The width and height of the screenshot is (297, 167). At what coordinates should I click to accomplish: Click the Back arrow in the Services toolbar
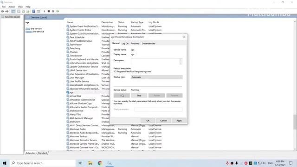tap(2, 11)
